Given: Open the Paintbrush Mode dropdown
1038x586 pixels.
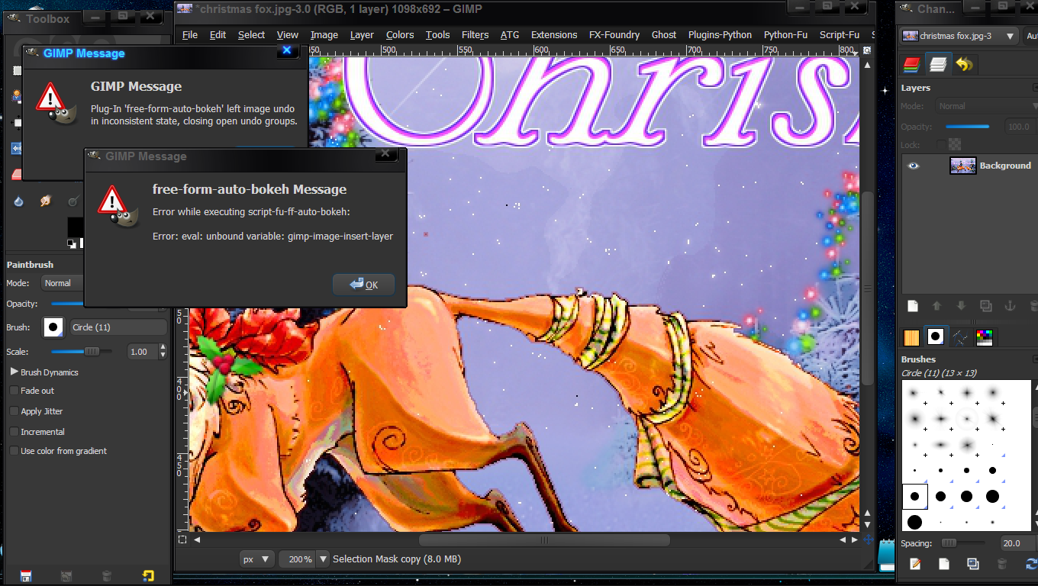Looking at the screenshot, I should 61,283.
